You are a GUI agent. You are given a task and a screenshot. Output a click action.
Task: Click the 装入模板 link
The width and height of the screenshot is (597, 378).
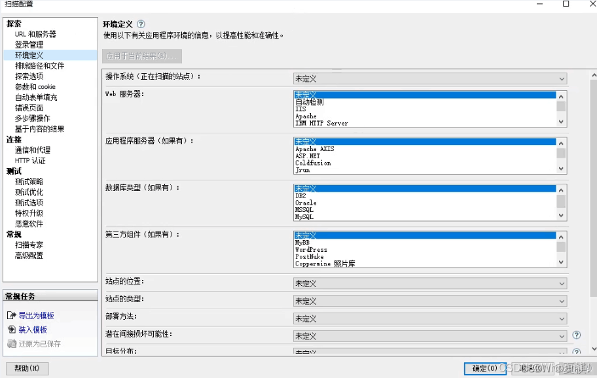[x=33, y=330]
